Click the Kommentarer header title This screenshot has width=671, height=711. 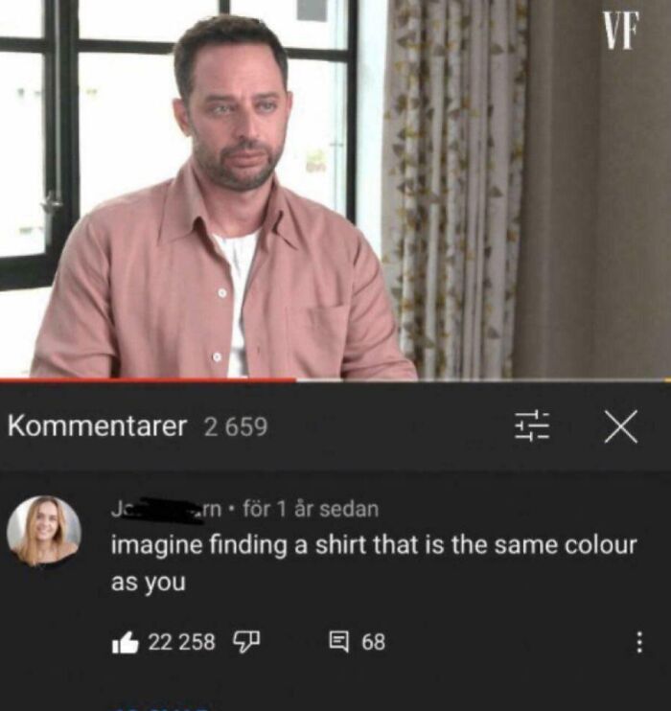[97, 426]
